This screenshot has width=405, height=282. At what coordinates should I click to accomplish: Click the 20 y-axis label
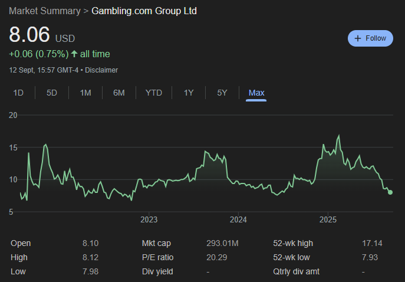[x=13, y=115]
